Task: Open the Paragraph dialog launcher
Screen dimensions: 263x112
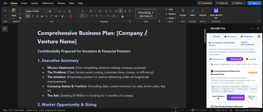Action: tap(130, 21)
